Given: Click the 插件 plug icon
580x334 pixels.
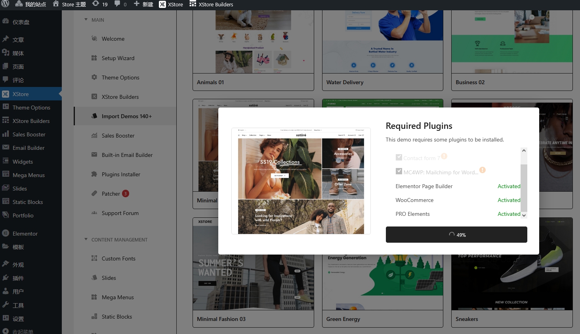Looking at the screenshot, I should click(x=6, y=277).
